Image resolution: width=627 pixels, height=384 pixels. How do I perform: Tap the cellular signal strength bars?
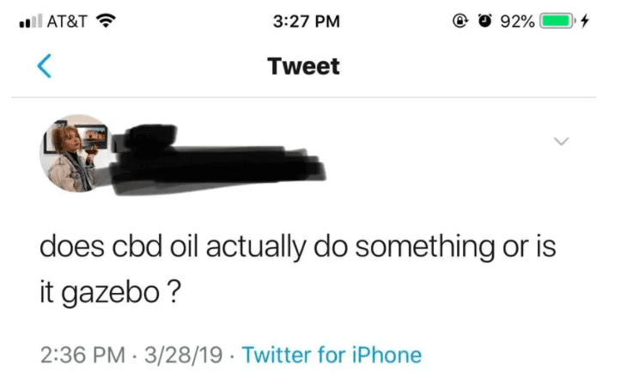click(x=30, y=21)
